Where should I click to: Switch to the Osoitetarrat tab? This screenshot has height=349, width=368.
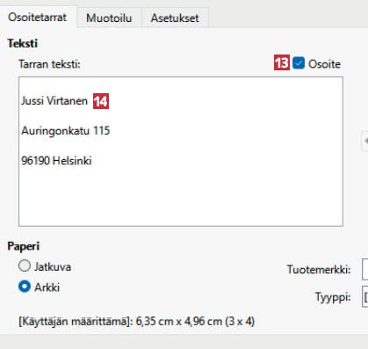pyautogui.click(x=38, y=18)
